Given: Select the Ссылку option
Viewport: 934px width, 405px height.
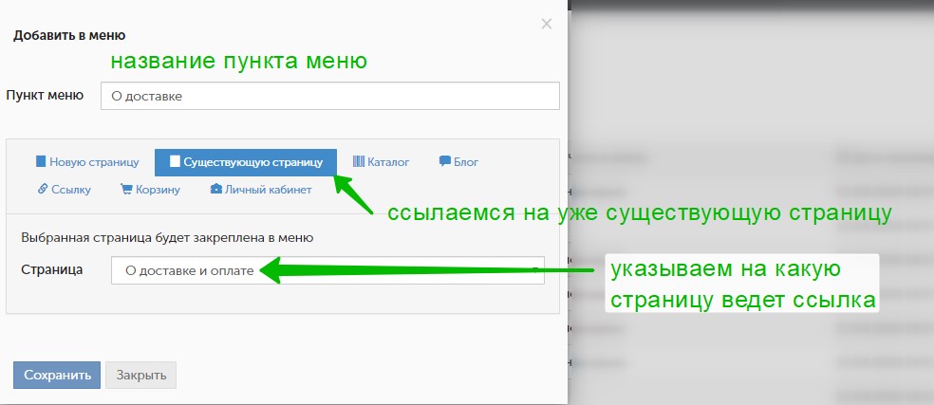Looking at the screenshot, I should pos(64,190).
